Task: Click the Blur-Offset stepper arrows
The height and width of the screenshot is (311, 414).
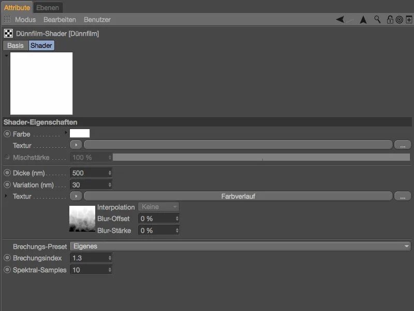Action: tap(177, 219)
